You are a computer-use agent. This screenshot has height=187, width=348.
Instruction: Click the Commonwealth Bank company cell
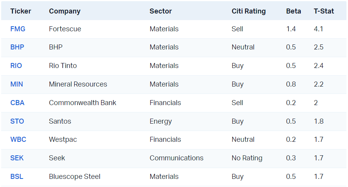[82, 103]
